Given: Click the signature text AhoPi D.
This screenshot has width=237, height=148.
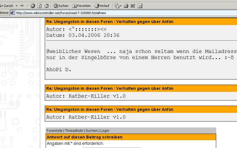Looking at the screenshot, I should click(59, 70).
